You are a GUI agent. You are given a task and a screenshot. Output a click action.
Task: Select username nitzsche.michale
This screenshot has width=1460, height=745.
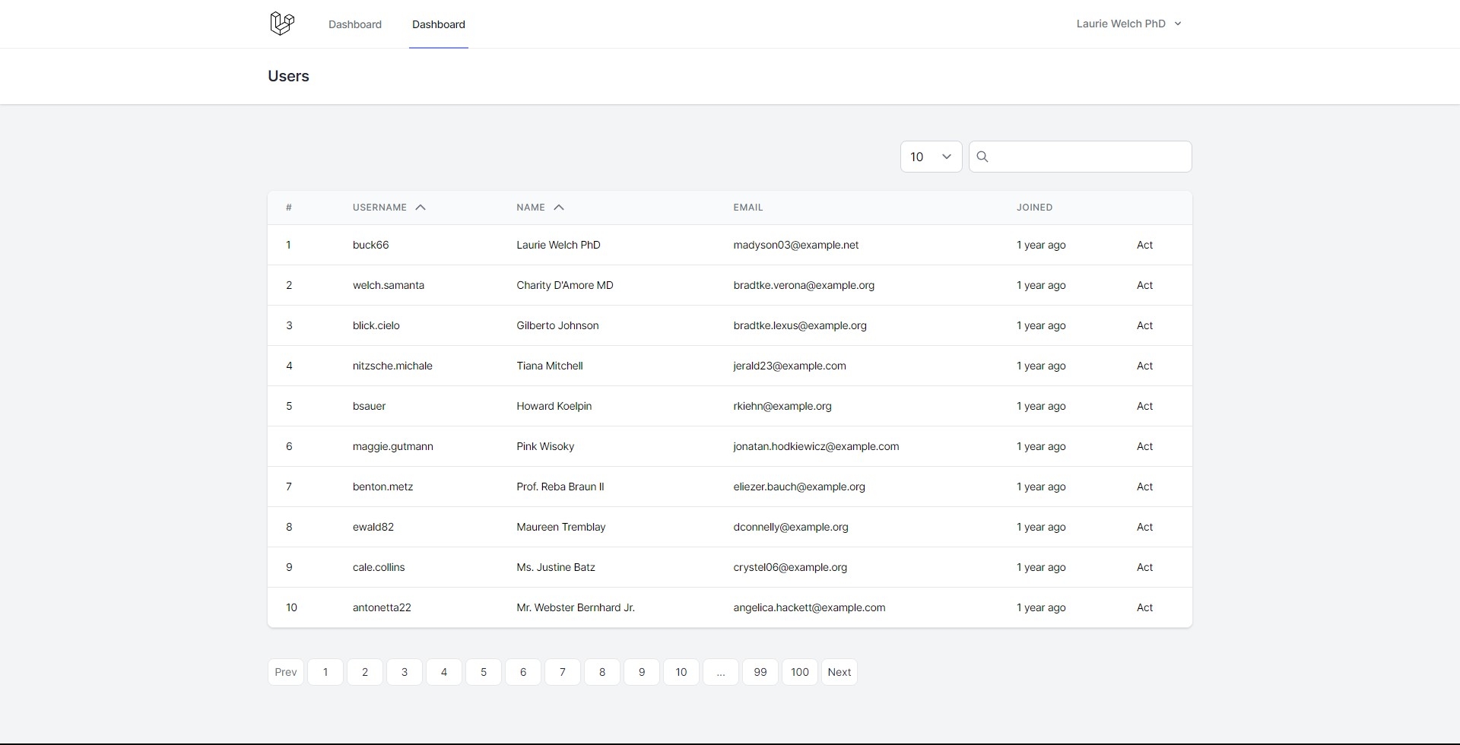392,366
